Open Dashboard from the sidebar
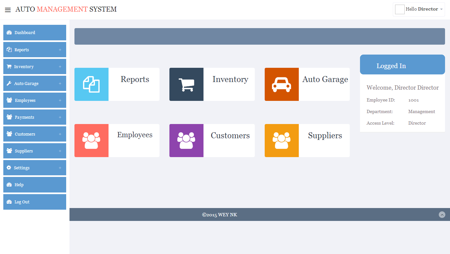The image size is (450, 254). (x=25, y=32)
